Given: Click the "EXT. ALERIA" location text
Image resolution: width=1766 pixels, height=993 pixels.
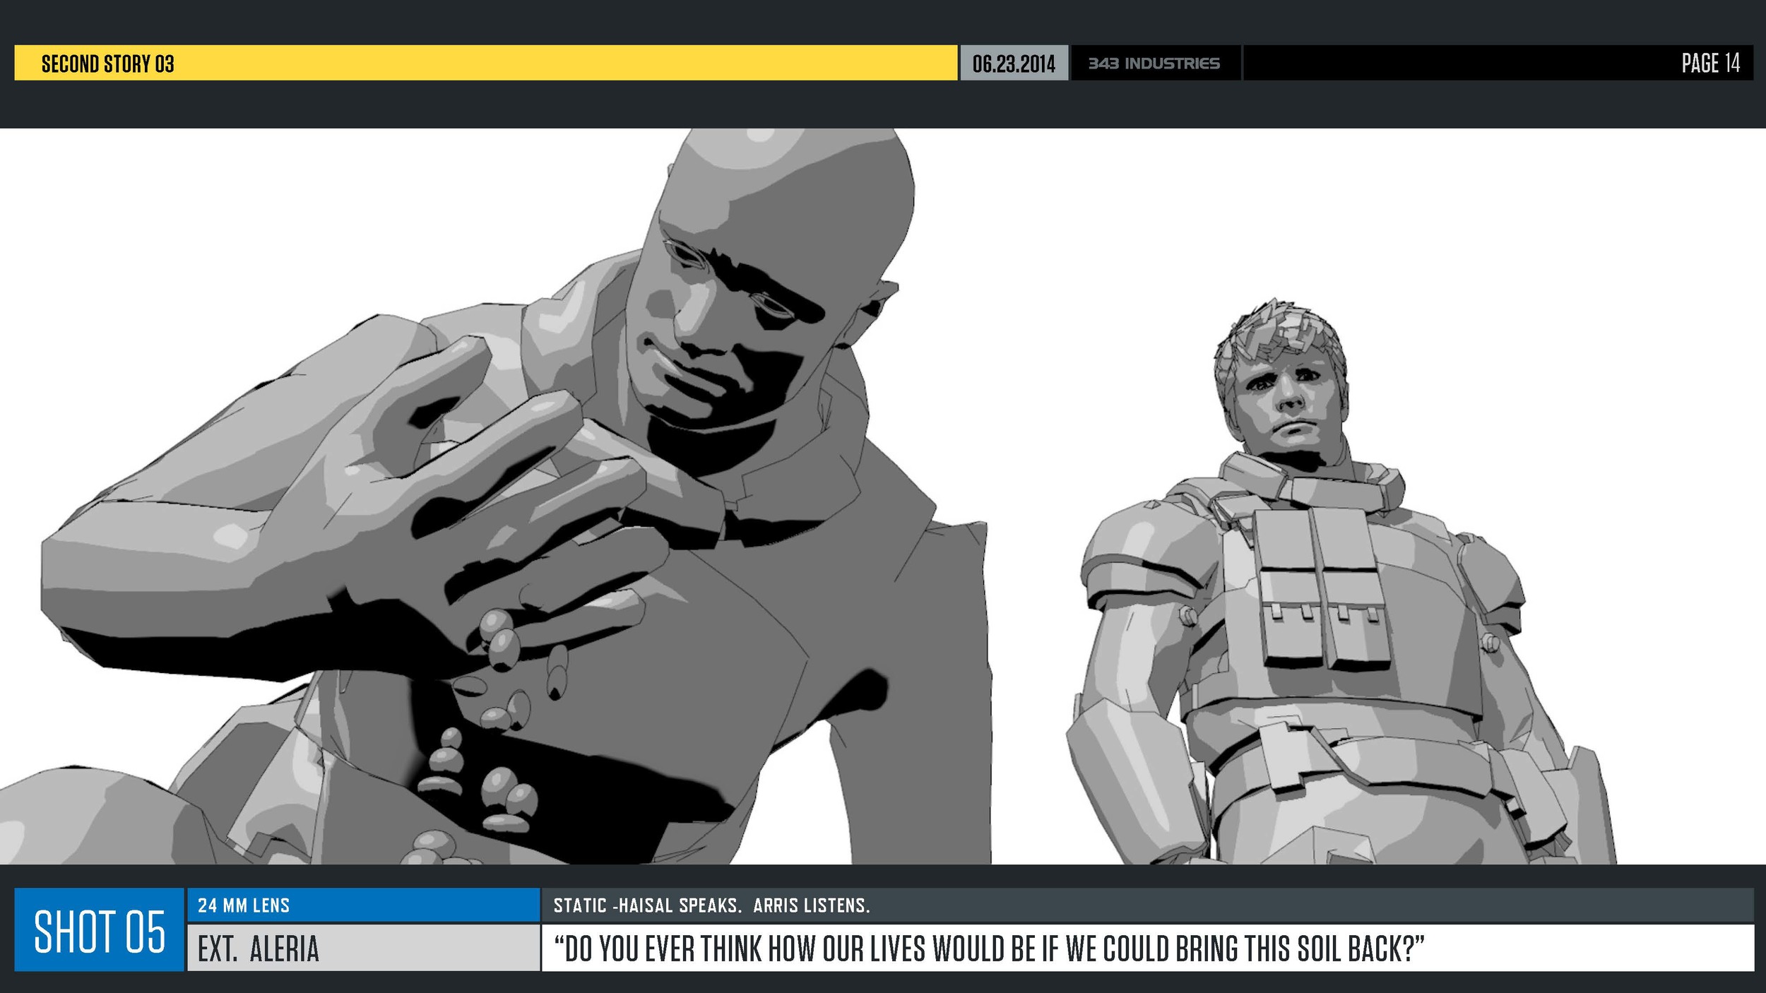Looking at the screenshot, I should coord(259,949).
